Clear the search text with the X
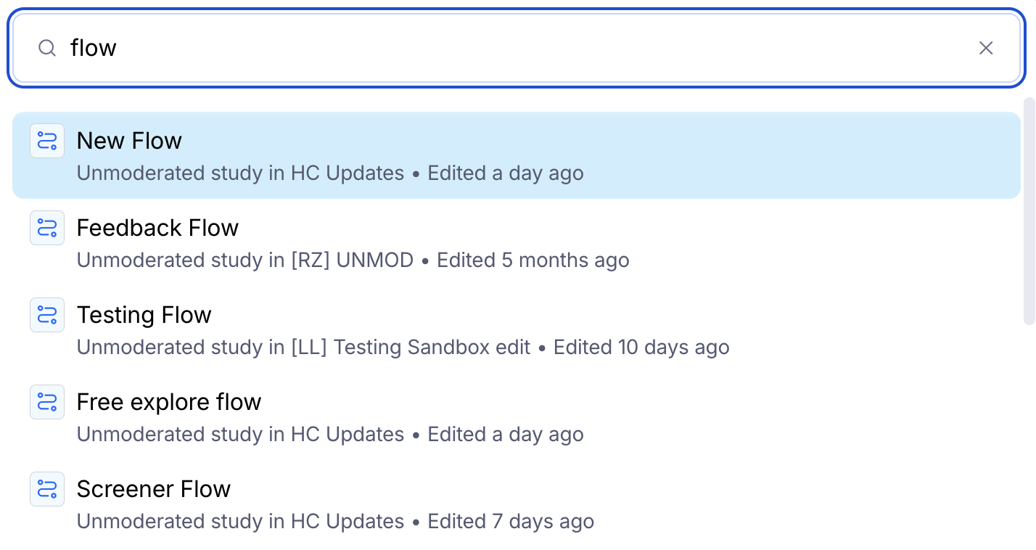The height and width of the screenshot is (550, 1036). (986, 48)
